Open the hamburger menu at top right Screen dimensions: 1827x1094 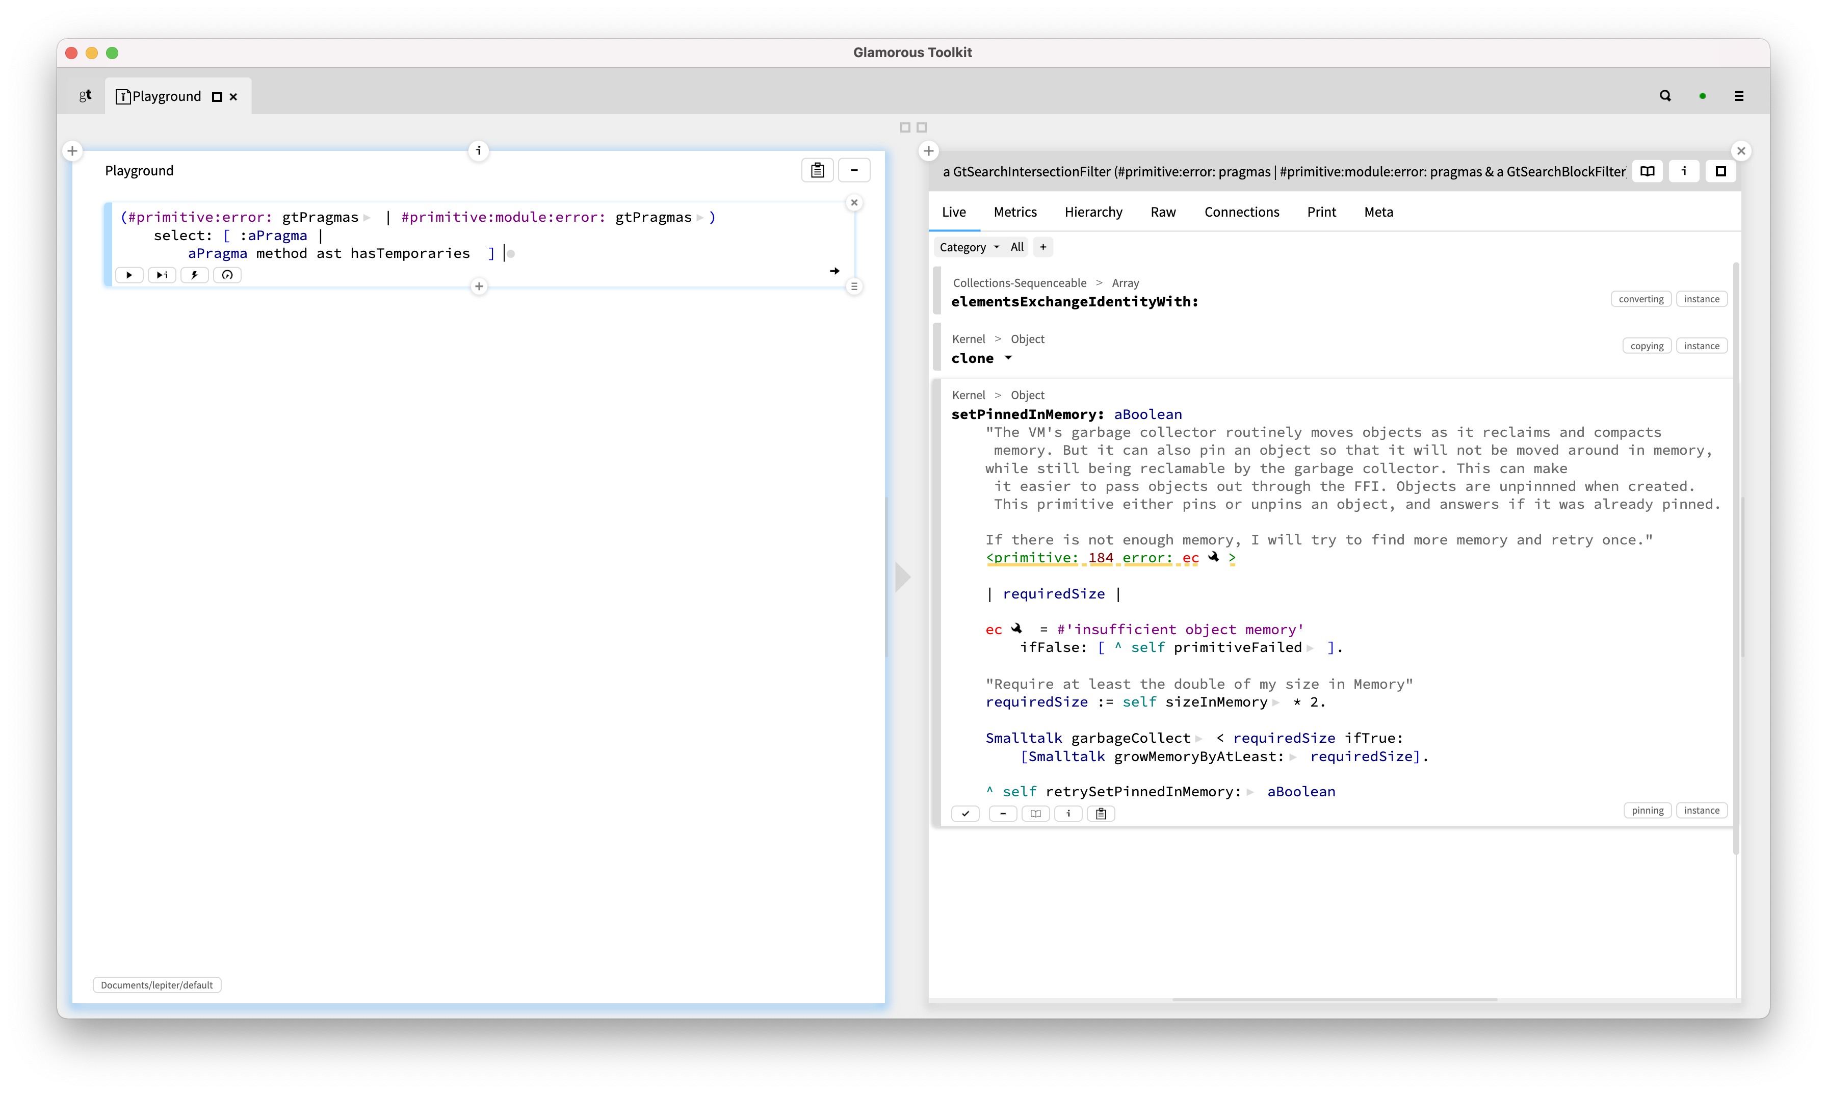(x=1739, y=96)
